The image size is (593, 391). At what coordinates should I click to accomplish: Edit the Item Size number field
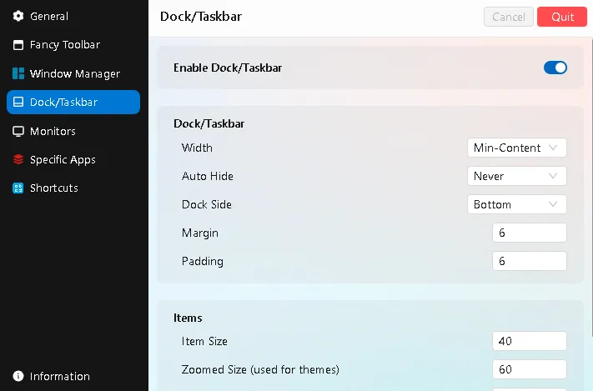529,341
